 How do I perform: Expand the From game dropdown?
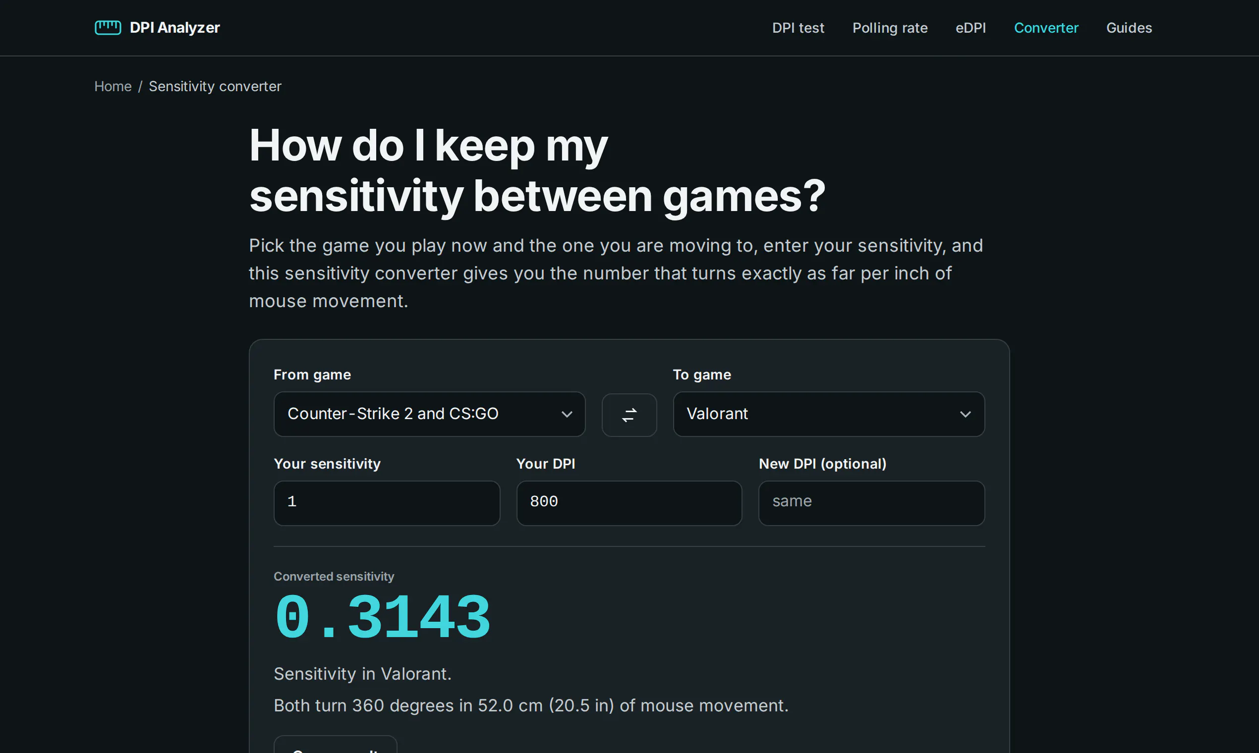(x=429, y=414)
